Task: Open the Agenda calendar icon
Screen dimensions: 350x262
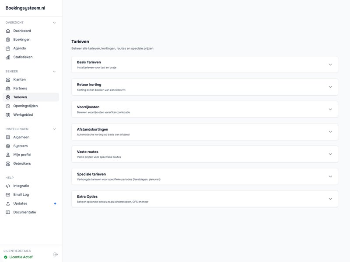Action: [x=7, y=48]
